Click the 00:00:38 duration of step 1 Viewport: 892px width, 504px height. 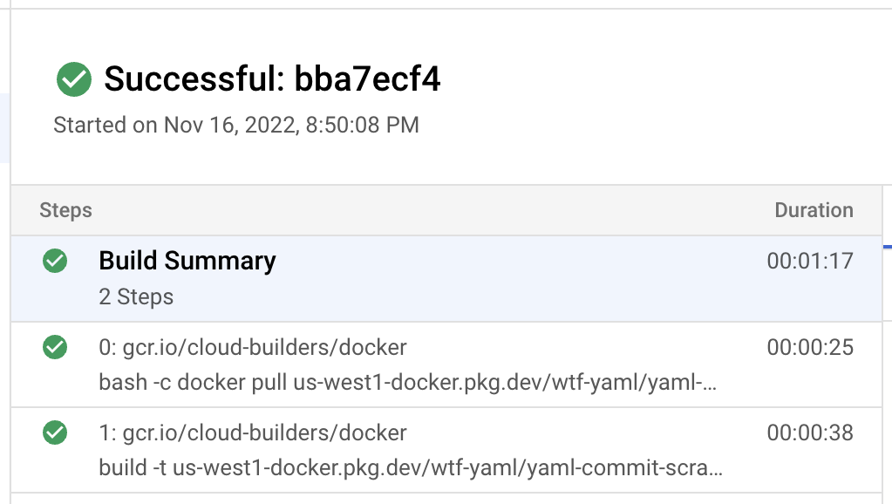[809, 432]
